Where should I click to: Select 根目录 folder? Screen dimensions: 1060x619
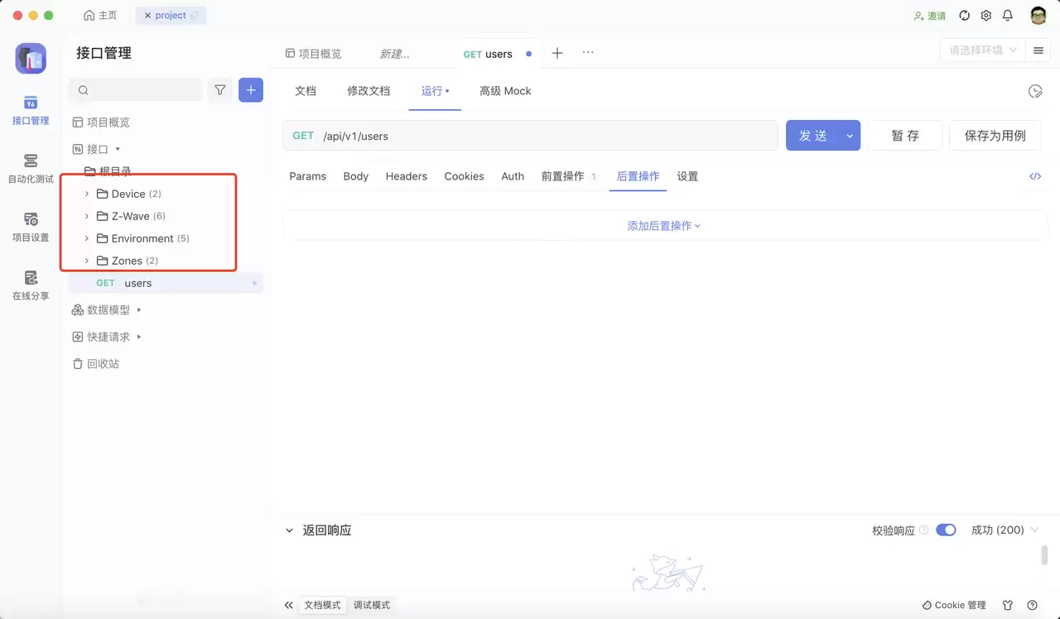coord(108,171)
